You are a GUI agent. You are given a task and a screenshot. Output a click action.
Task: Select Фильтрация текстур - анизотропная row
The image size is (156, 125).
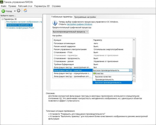point(93,67)
